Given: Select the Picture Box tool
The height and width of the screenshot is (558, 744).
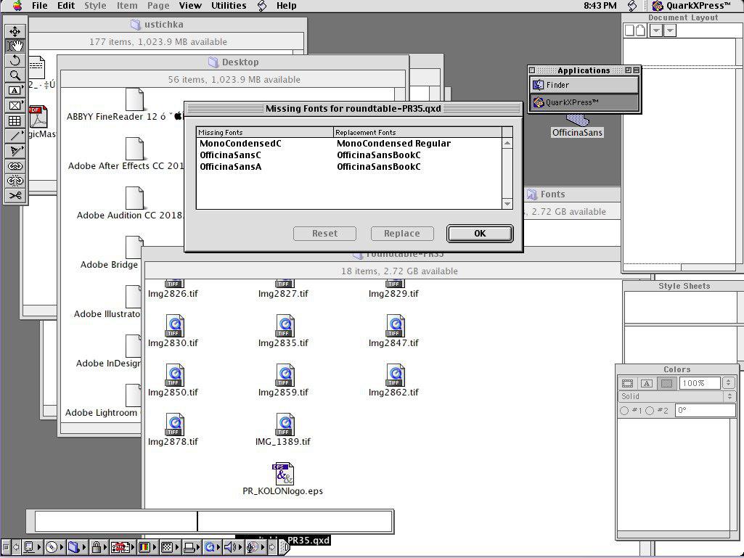Looking at the screenshot, I should pyautogui.click(x=15, y=105).
